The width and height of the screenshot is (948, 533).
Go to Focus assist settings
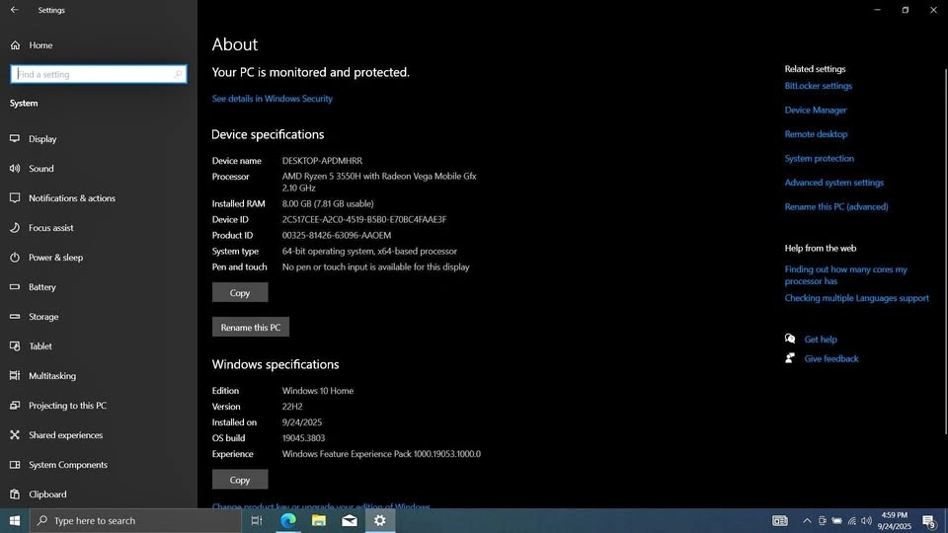(x=50, y=228)
